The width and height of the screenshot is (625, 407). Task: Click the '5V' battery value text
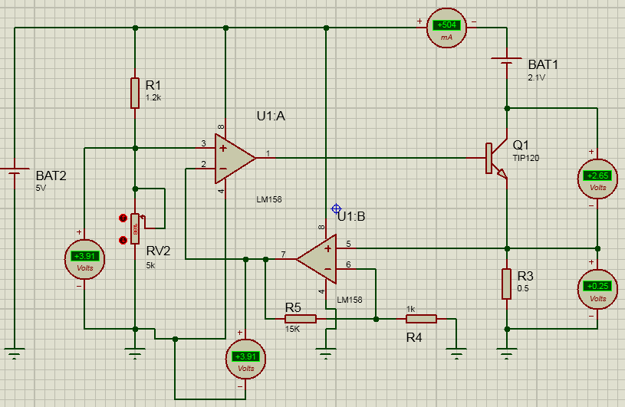pos(41,188)
